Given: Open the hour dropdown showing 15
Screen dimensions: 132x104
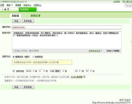Looking at the screenshot, I should point(78,71).
